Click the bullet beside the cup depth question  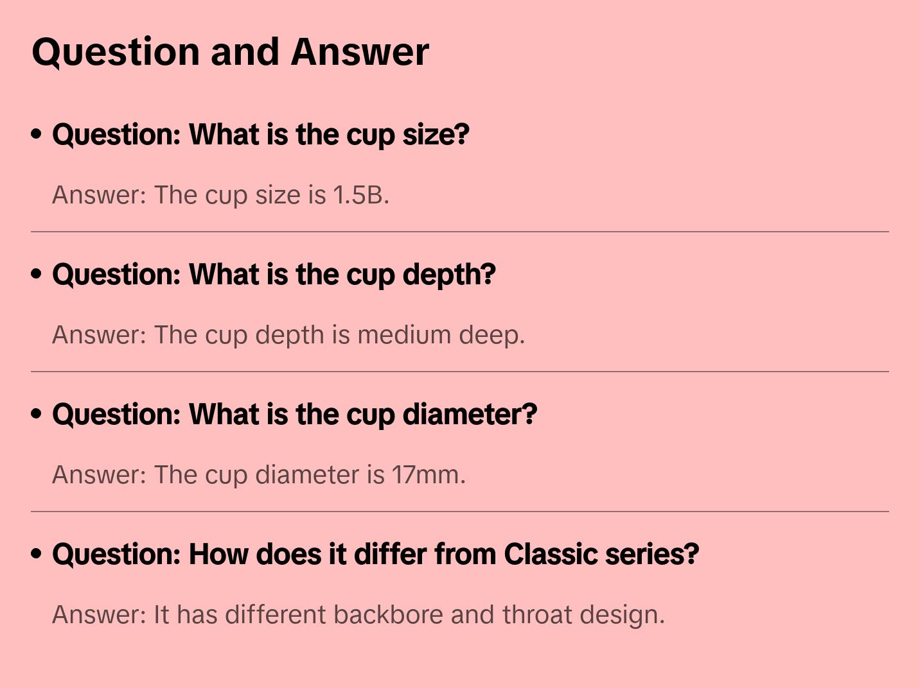coord(37,274)
